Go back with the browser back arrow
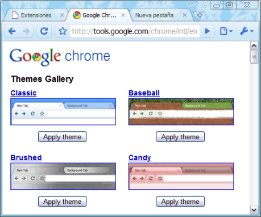This screenshot has height=217, width=261. coord(12,31)
